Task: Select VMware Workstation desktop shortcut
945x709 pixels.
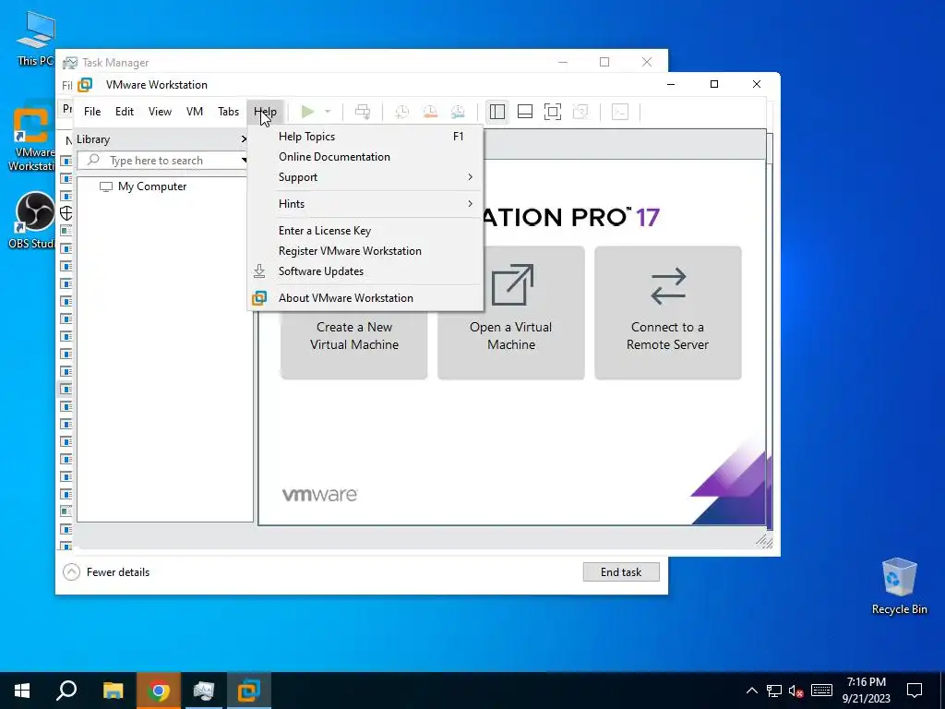Action: (31, 139)
